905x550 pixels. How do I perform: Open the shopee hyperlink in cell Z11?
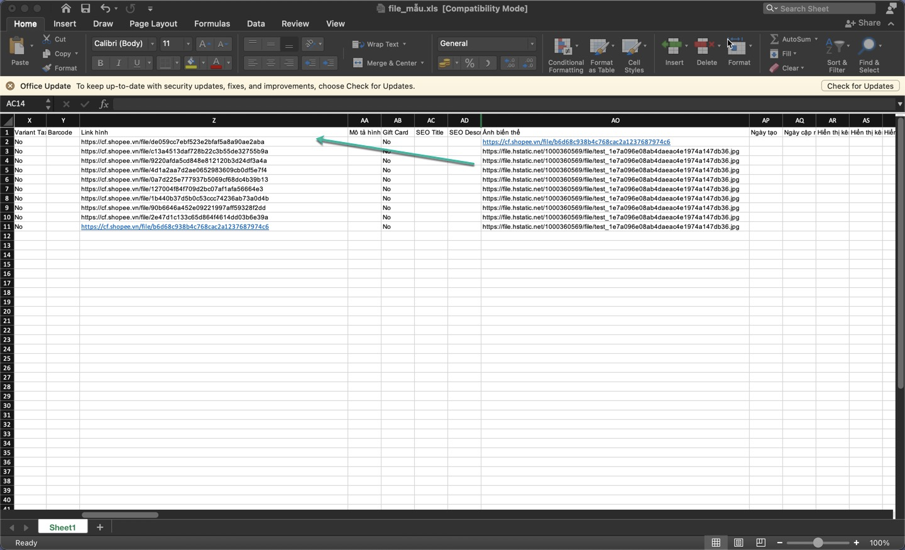(175, 227)
